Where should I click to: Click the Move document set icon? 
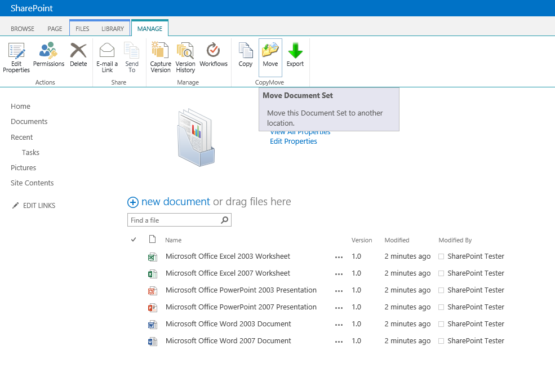coord(270,51)
